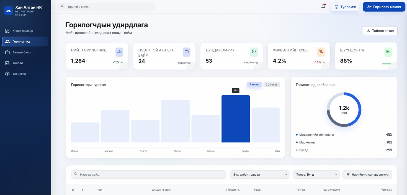The image size is (407, 195).
Task: Switch chart to 30 хоног
Action: tap(272, 85)
